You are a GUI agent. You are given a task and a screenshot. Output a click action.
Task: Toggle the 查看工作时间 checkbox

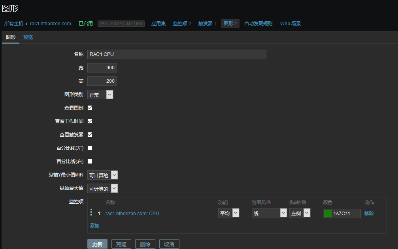pyautogui.click(x=90, y=121)
